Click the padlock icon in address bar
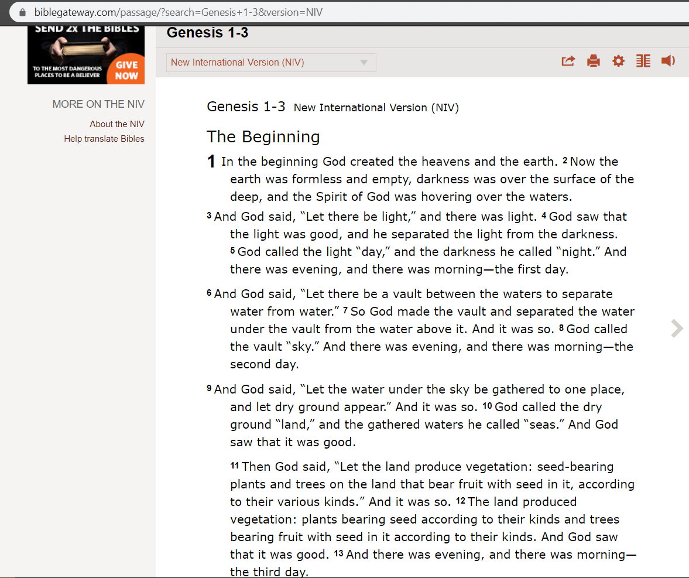 click(x=22, y=12)
